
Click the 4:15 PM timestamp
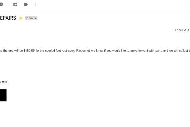[x=182, y=30]
